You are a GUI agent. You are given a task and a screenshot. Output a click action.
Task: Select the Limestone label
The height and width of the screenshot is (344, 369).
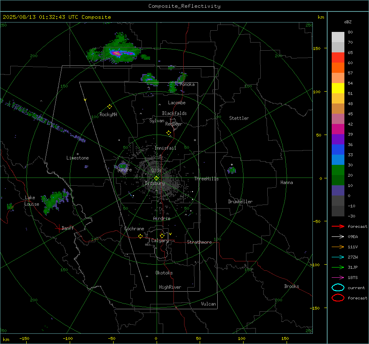tap(77, 158)
